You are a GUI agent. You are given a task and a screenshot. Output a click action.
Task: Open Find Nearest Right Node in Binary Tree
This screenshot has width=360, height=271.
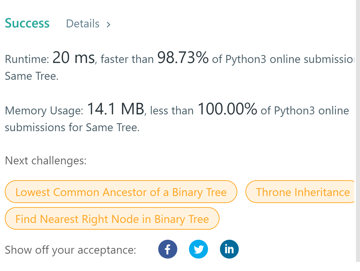(x=112, y=219)
